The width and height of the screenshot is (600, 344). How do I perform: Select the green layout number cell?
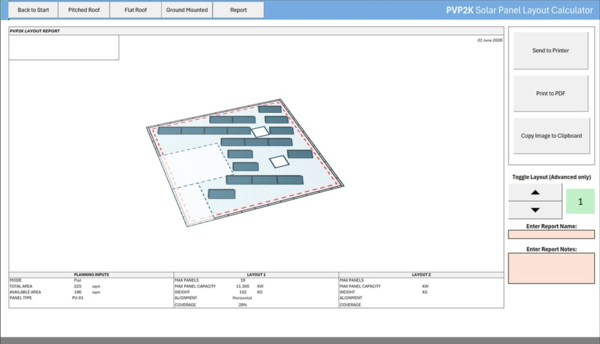pyautogui.click(x=580, y=202)
